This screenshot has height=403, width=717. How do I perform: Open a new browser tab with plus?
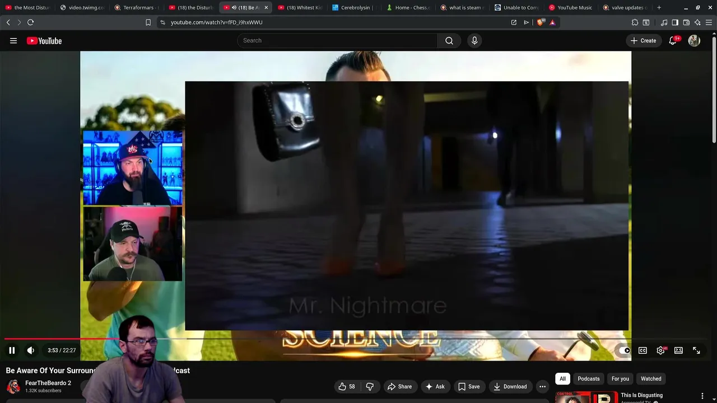pyautogui.click(x=659, y=7)
